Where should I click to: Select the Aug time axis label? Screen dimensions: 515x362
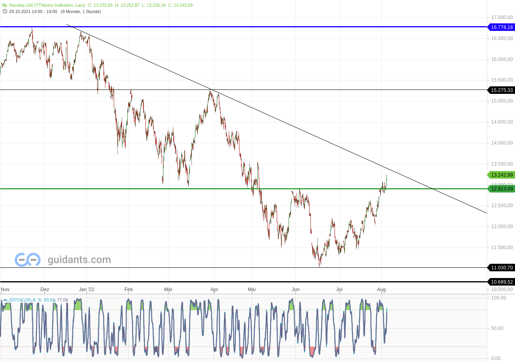tap(381, 290)
